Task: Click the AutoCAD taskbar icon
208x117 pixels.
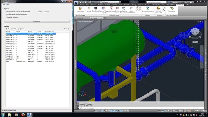Action: [x=29, y=115]
